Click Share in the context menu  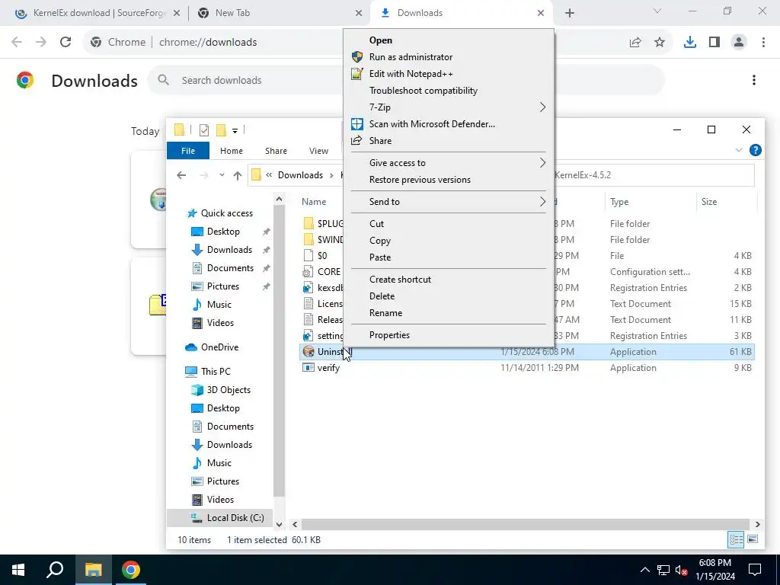[380, 141]
